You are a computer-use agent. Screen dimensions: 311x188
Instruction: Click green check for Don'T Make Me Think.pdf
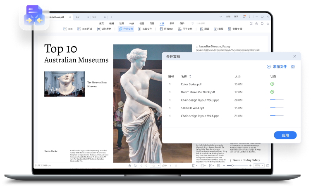[272, 92]
